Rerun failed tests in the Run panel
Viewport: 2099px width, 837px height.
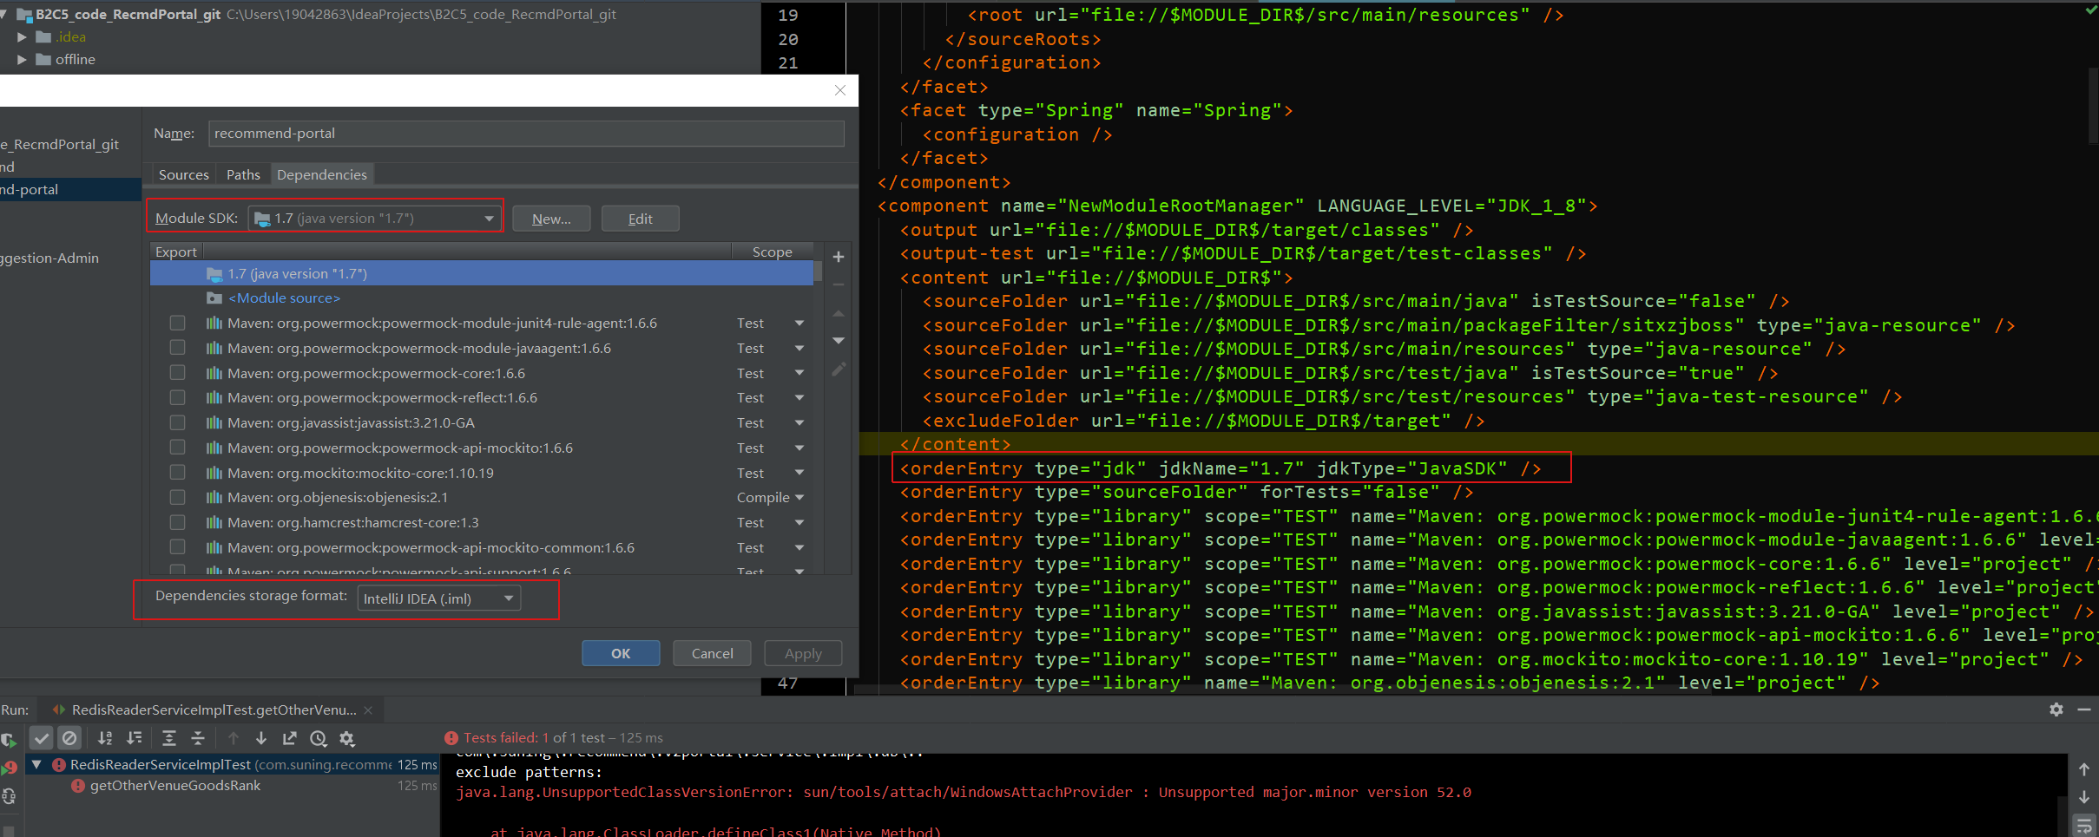[x=10, y=768]
